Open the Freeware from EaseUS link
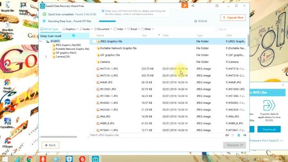Screen dimensions: 288x162 (x=266, y=140)
